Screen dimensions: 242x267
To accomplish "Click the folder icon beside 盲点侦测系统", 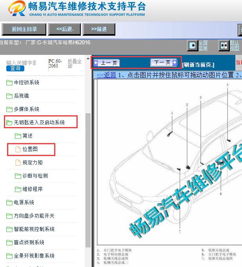I will [9, 242].
